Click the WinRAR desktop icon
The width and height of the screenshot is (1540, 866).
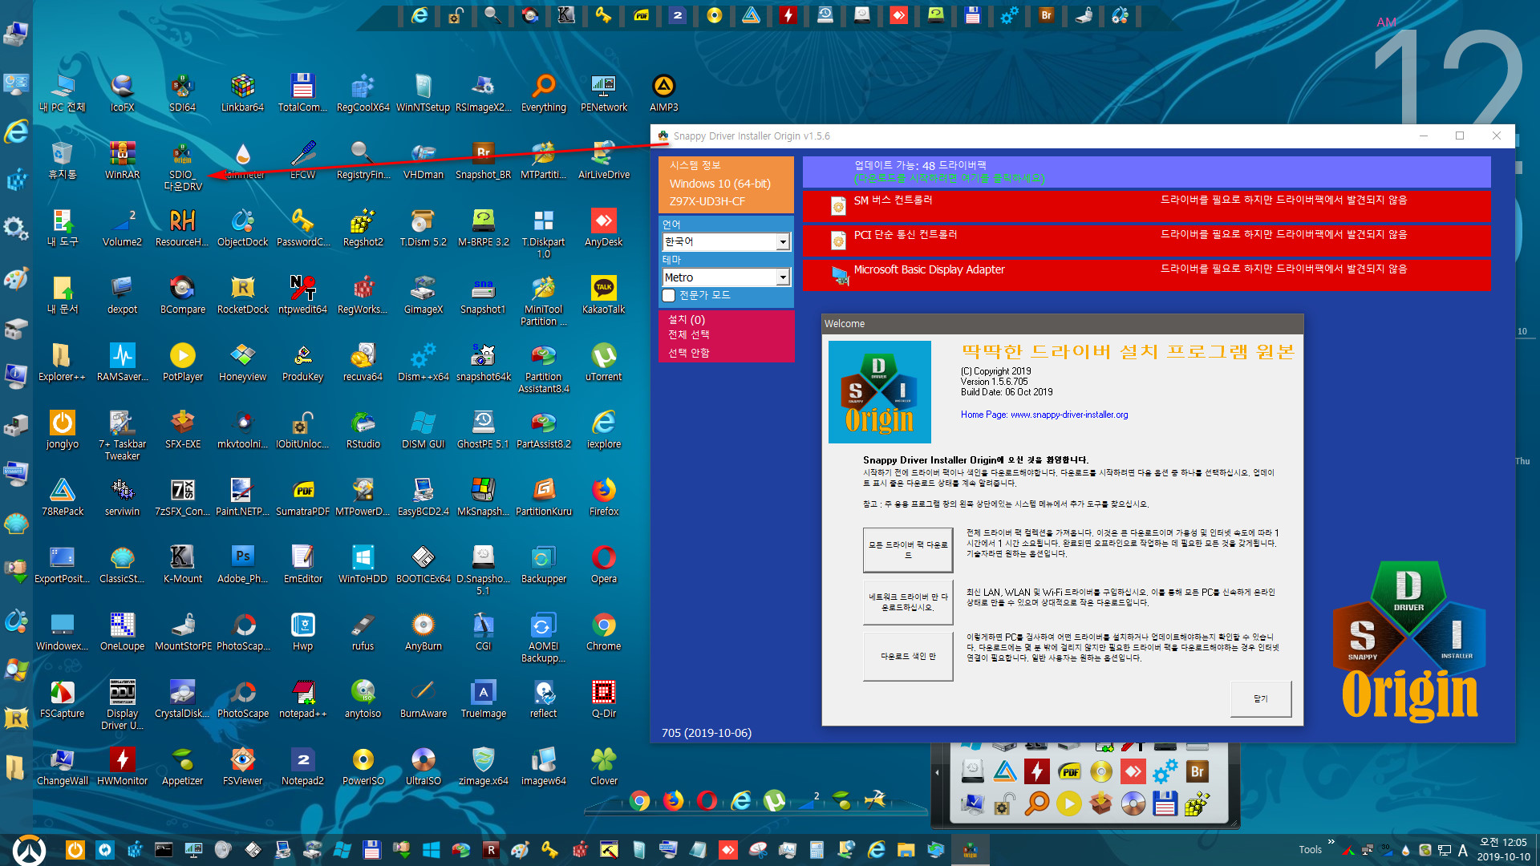(122, 160)
